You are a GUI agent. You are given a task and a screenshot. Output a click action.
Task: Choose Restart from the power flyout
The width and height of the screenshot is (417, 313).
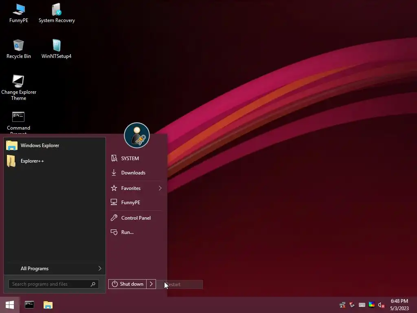[x=180, y=284]
